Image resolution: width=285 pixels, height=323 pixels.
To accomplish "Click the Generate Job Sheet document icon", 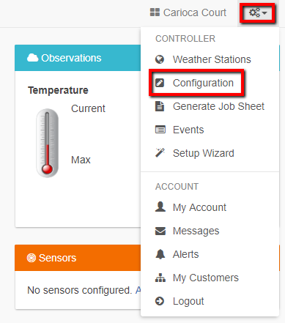I will coord(160,106).
